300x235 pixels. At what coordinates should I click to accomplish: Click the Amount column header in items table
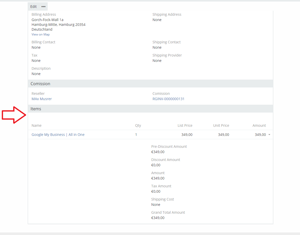click(259, 125)
